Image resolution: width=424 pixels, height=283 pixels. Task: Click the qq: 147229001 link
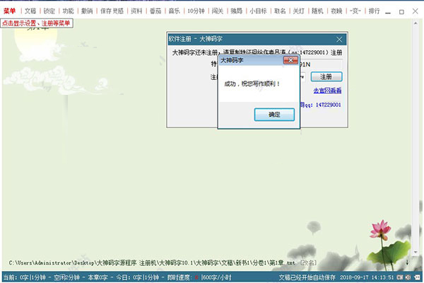321,105
